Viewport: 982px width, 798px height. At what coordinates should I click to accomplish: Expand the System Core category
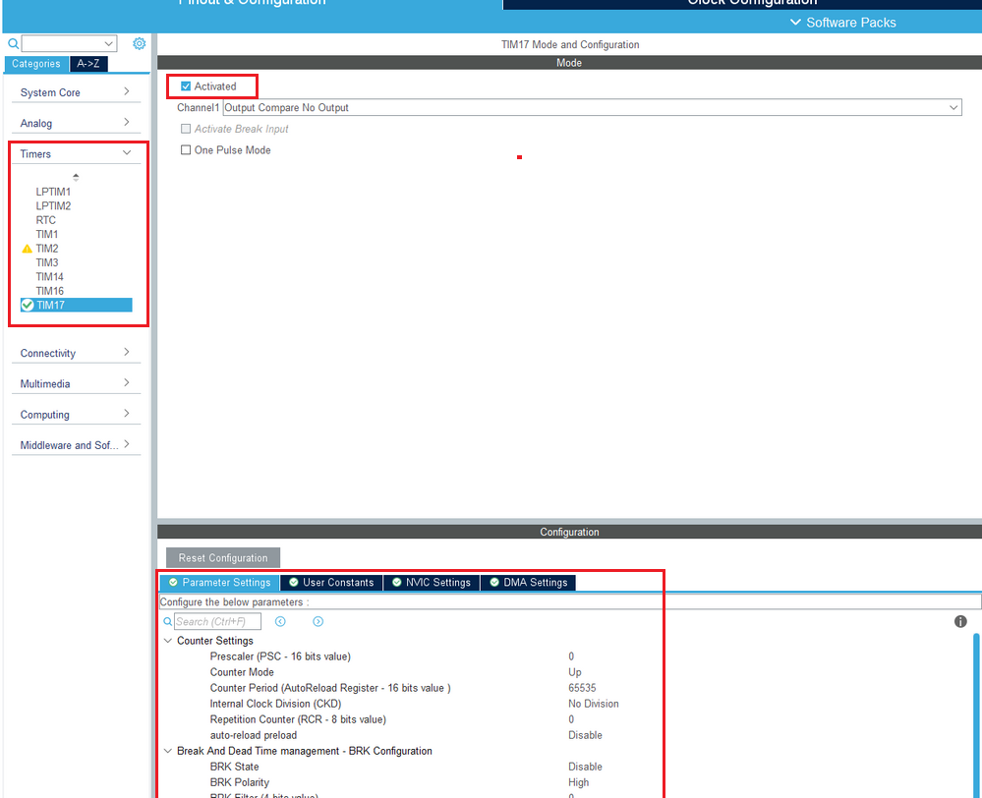pyautogui.click(x=76, y=92)
